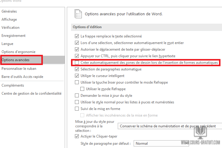Enable Demander la mise à jour du style
Viewport: 222px width, 148px height.
click(x=77, y=96)
